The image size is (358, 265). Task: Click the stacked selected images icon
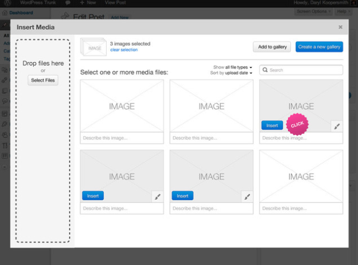(x=94, y=47)
